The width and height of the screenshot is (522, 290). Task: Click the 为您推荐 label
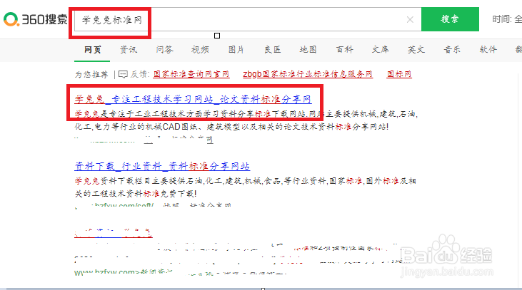point(91,74)
